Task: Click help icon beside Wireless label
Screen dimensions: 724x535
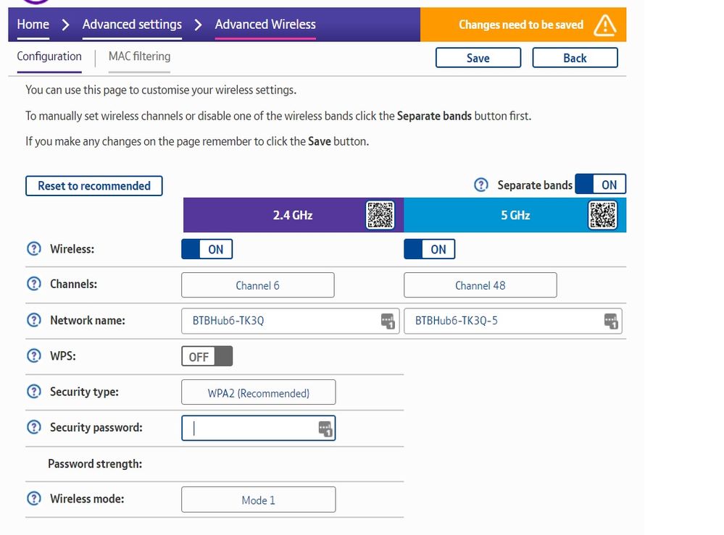Action: click(34, 248)
